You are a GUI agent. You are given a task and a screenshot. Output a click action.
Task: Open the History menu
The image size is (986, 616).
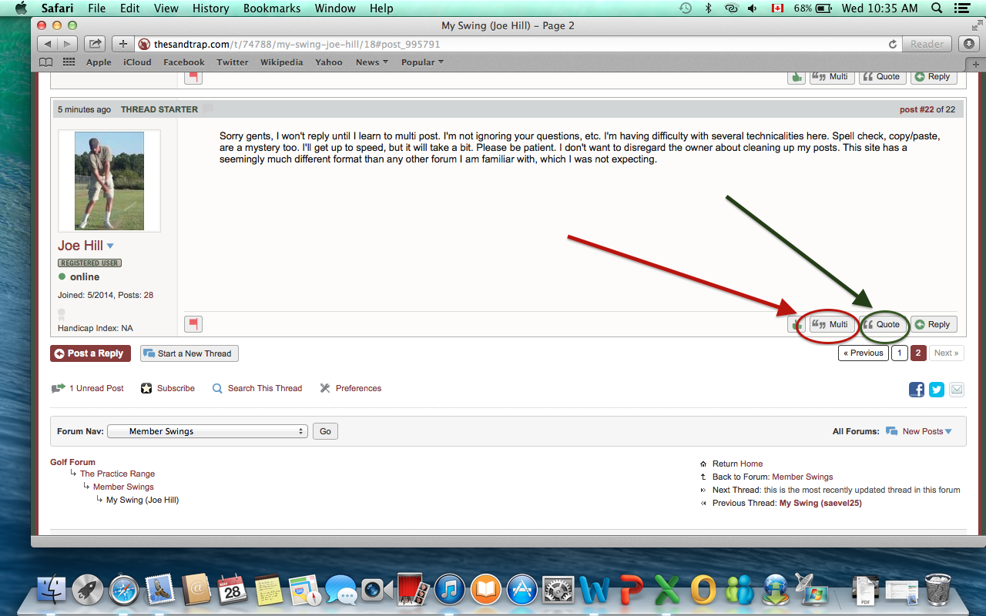point(210,8)
